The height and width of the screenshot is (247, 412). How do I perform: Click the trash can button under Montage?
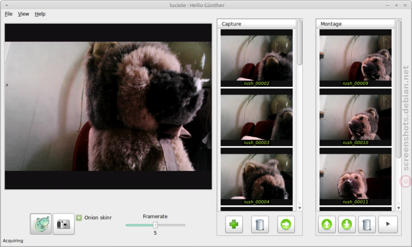coord(367,224)
